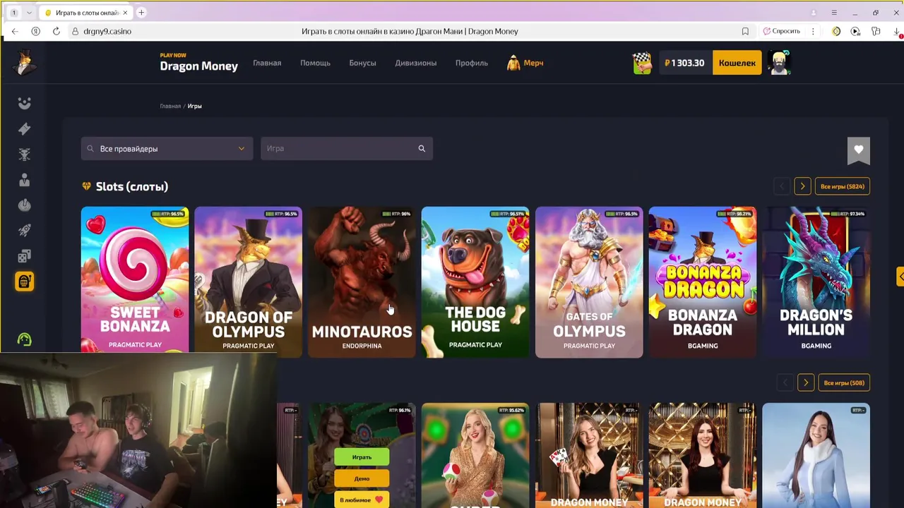Open the ticket icon in the sidebar

(24, 129)
